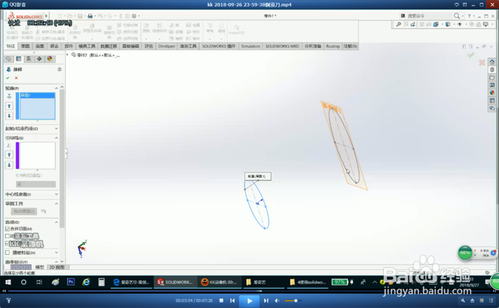Image resolution: width=499 pixels, height=308 pixels.
Task: Open the DisplayManager color ball tab
Action: point(49,59)
